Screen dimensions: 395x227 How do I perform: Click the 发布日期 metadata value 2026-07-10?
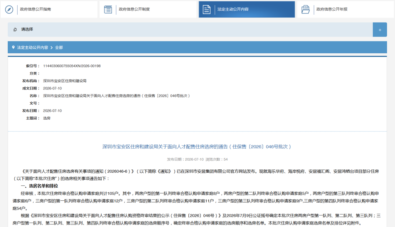[52, 111]
